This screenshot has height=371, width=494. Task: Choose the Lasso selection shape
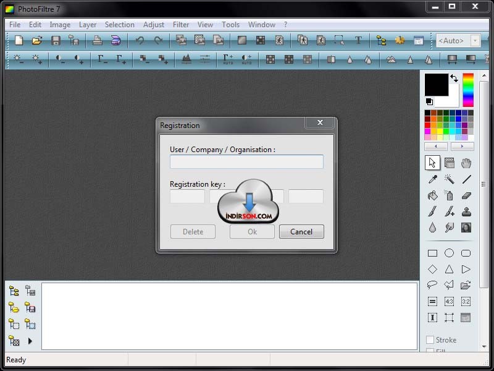point(432,285)
